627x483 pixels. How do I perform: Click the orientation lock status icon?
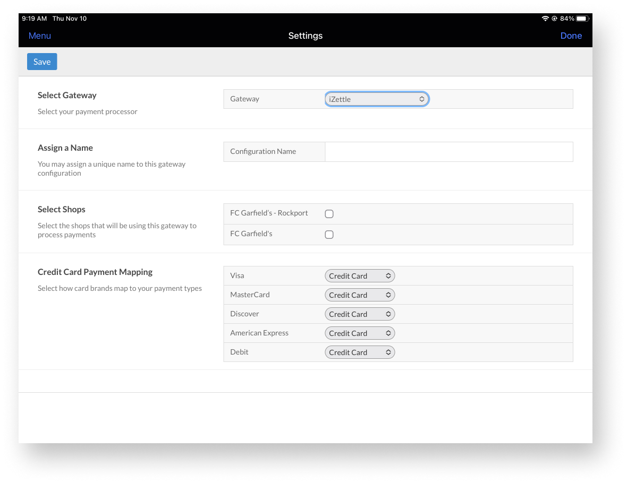point(554,19)
